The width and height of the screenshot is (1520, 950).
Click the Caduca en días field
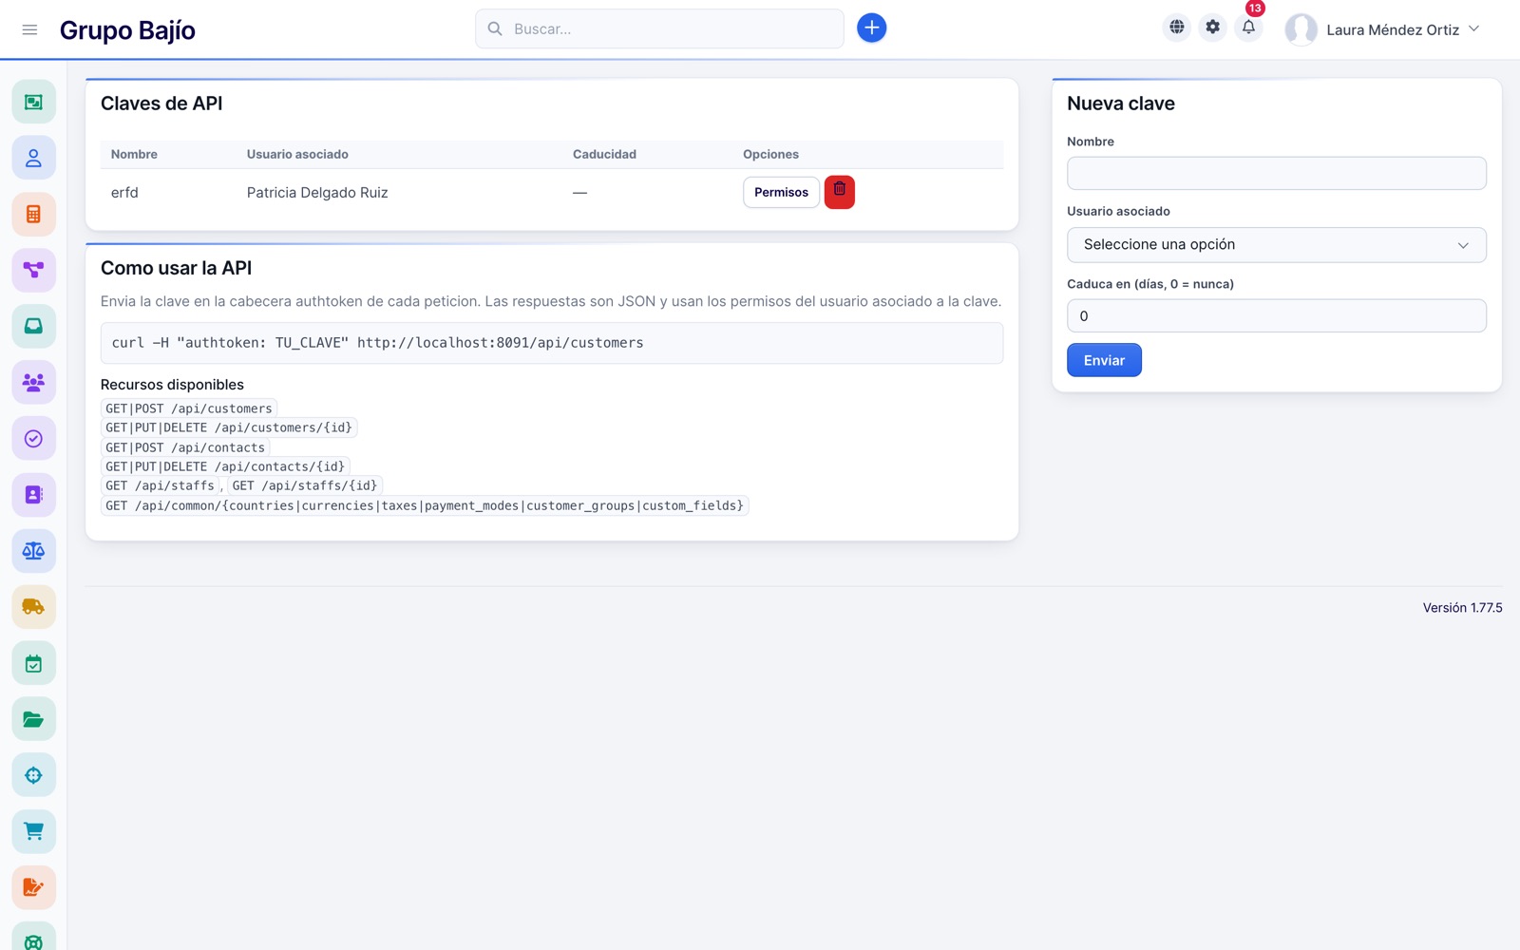click(x=1276, y=315)
